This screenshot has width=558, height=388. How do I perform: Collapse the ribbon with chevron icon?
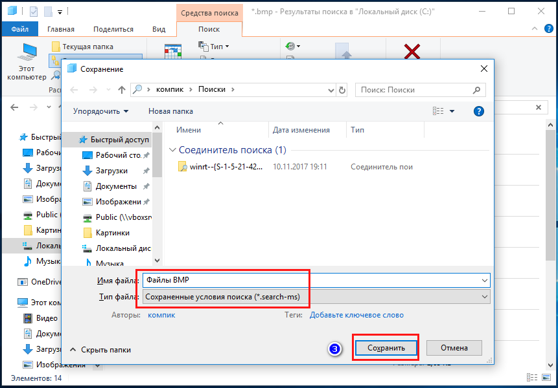535,28
